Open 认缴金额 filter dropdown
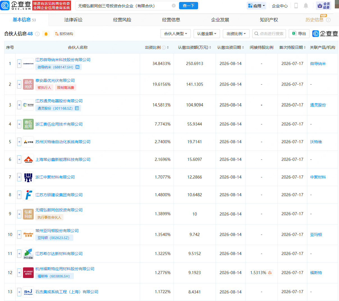This screenshot has width=339, height=301. point(207,34)
